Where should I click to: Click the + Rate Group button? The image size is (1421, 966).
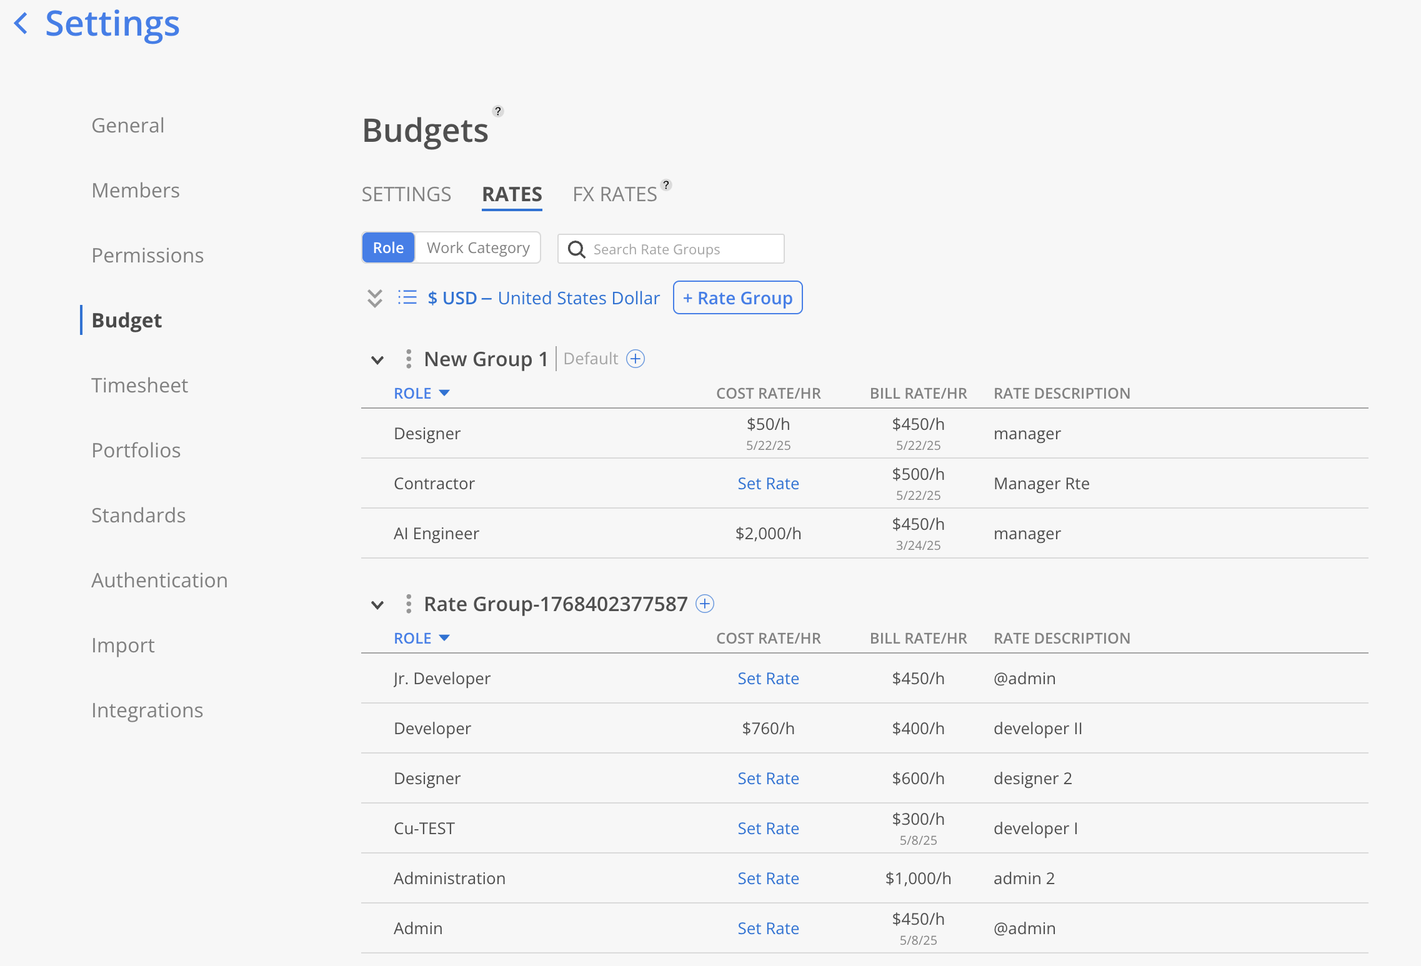pyautogui.click(x=737, y=298)
